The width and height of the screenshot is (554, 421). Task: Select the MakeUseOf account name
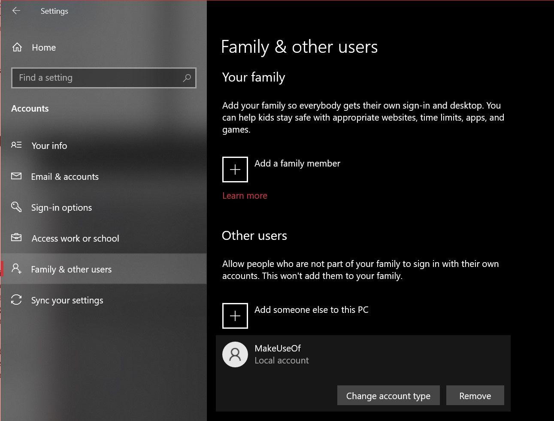[278, 348]
